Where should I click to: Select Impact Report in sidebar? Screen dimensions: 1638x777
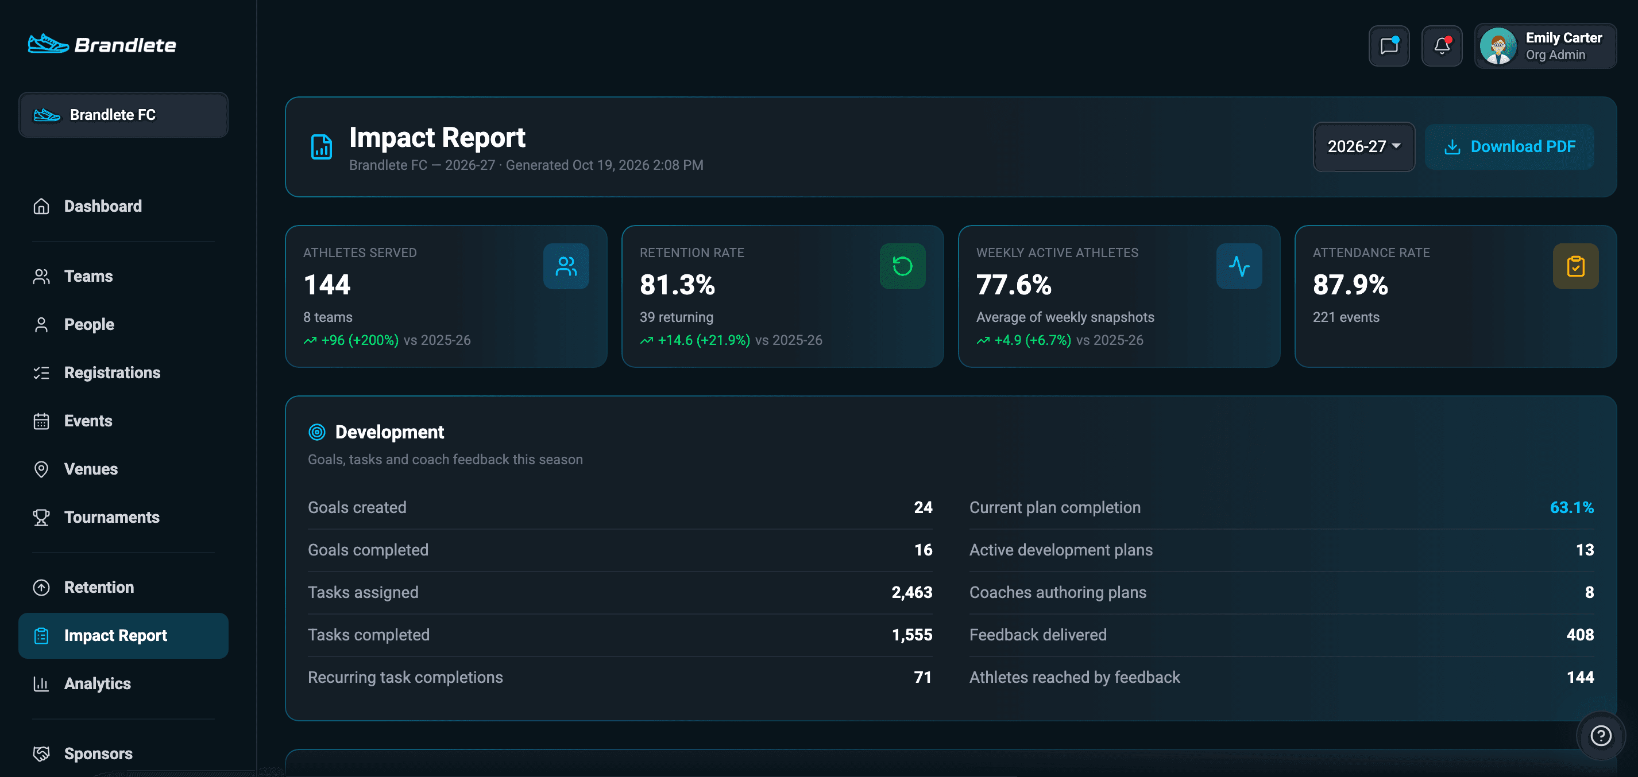point(123,635)
